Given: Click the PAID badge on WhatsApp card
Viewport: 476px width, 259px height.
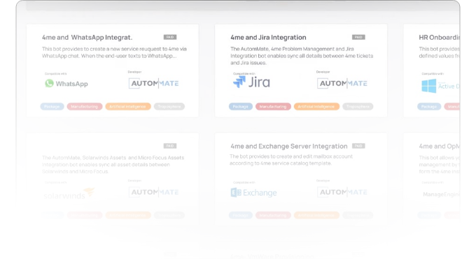Looking at the screenshot, I should coord(170,37).
